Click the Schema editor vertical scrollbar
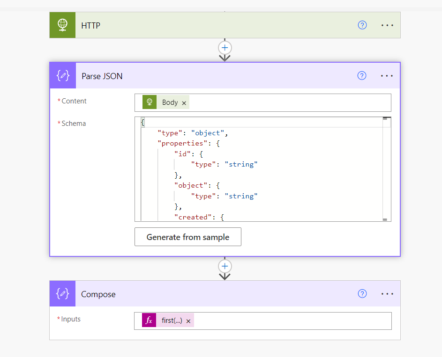 [385, 168]
